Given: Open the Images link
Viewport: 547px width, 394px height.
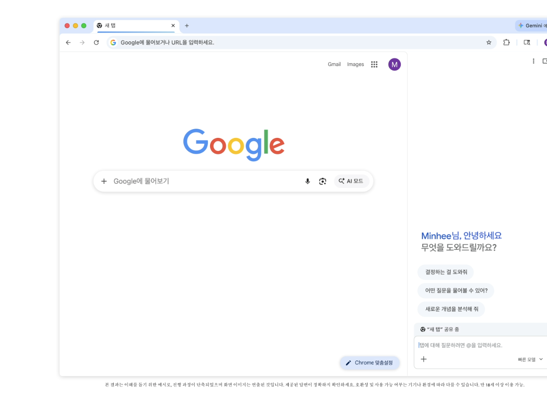Looking at the screenshot, I should click(355, 64).
